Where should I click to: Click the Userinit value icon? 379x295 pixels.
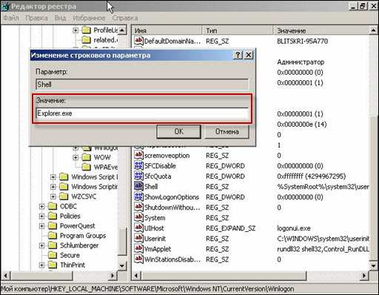point(138,238)
